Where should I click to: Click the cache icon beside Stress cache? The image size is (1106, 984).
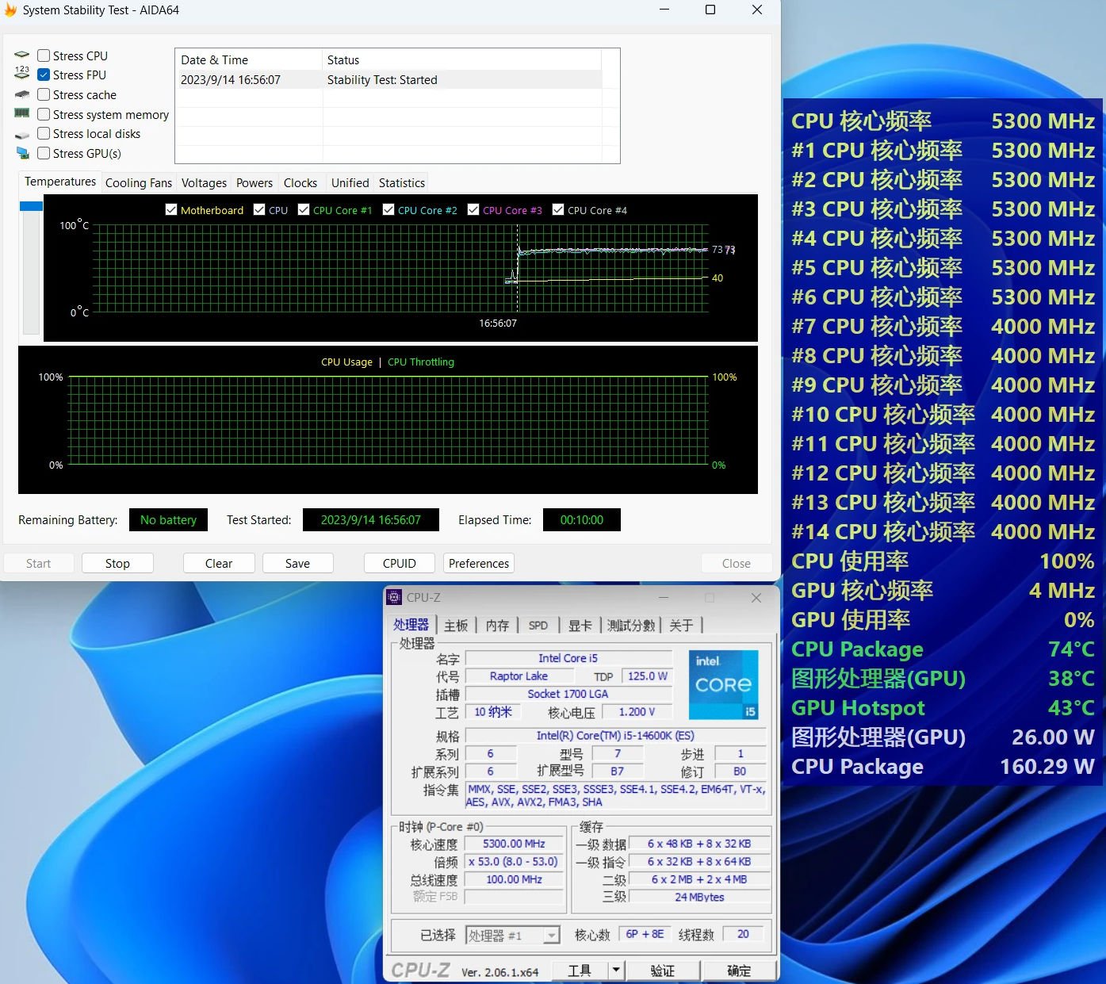[21, 94]
